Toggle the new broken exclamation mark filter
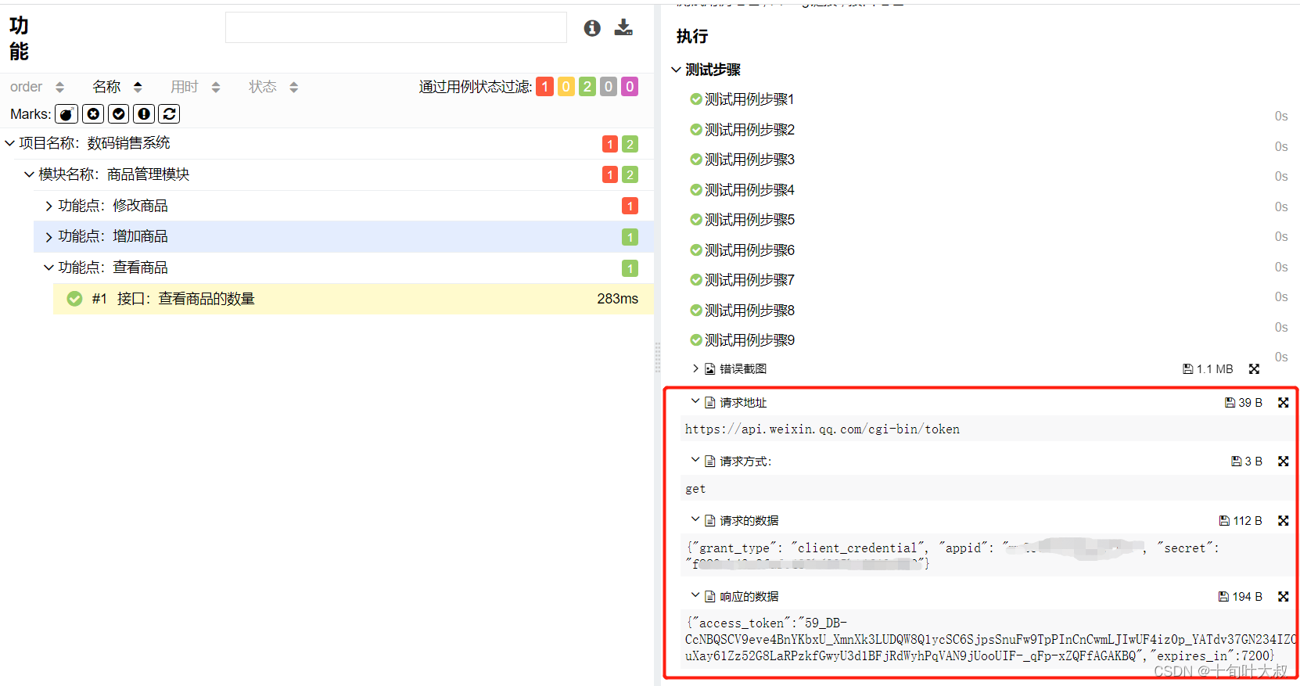This screenshot has width=1300, height=686. 144,114
